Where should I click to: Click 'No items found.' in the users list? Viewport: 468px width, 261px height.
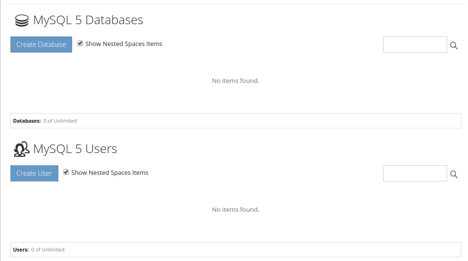coord(235,209)
